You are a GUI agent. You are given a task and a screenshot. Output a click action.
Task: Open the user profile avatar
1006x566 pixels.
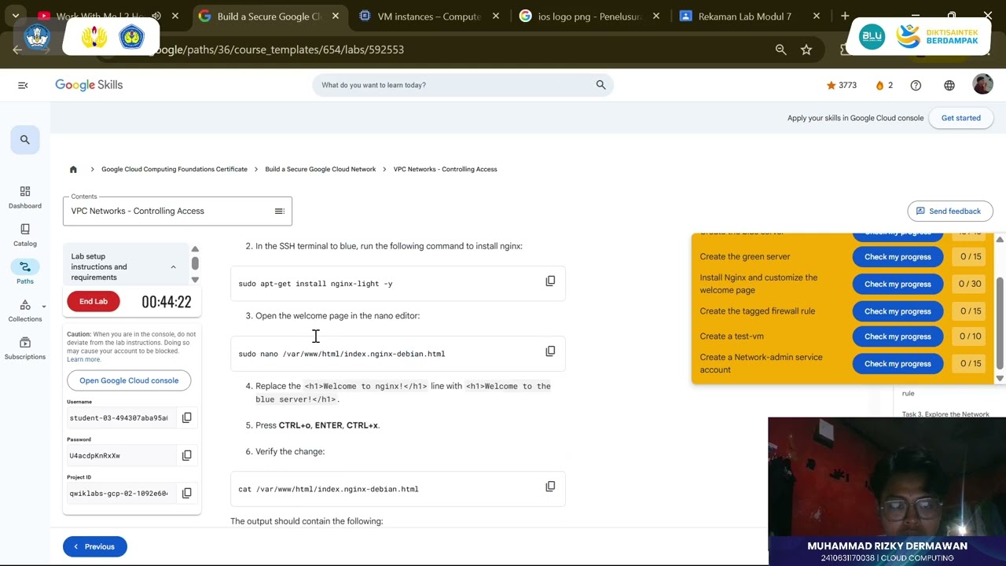pyautogui.click(x=982, y=85)
